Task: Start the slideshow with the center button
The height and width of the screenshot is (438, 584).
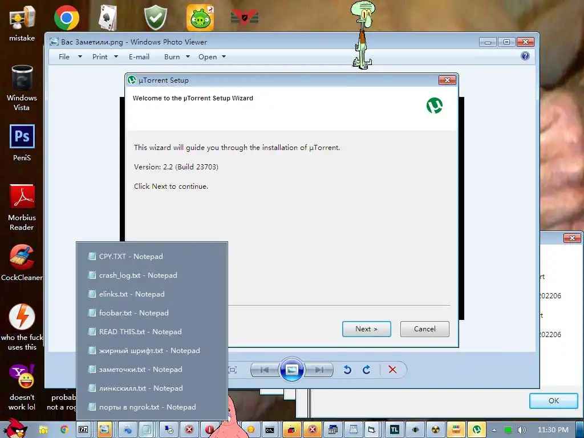Action: click(x=291, y=370)
